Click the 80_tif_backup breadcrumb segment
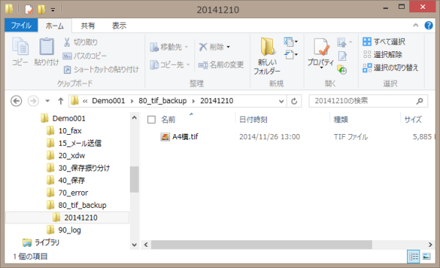This screenshot has width=440, height=268. pos(163,101)
